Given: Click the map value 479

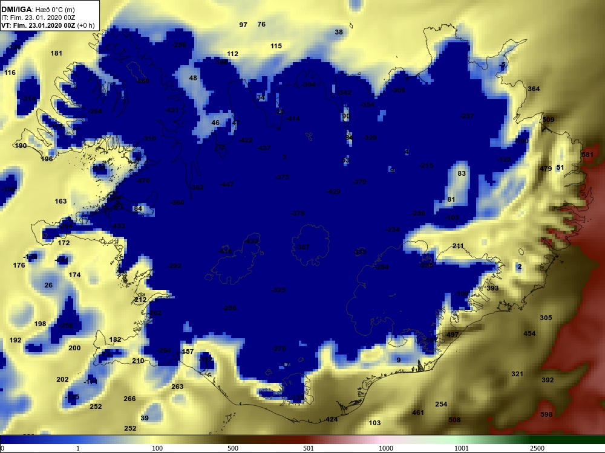Looking at the screenshot, I should 546,169.
